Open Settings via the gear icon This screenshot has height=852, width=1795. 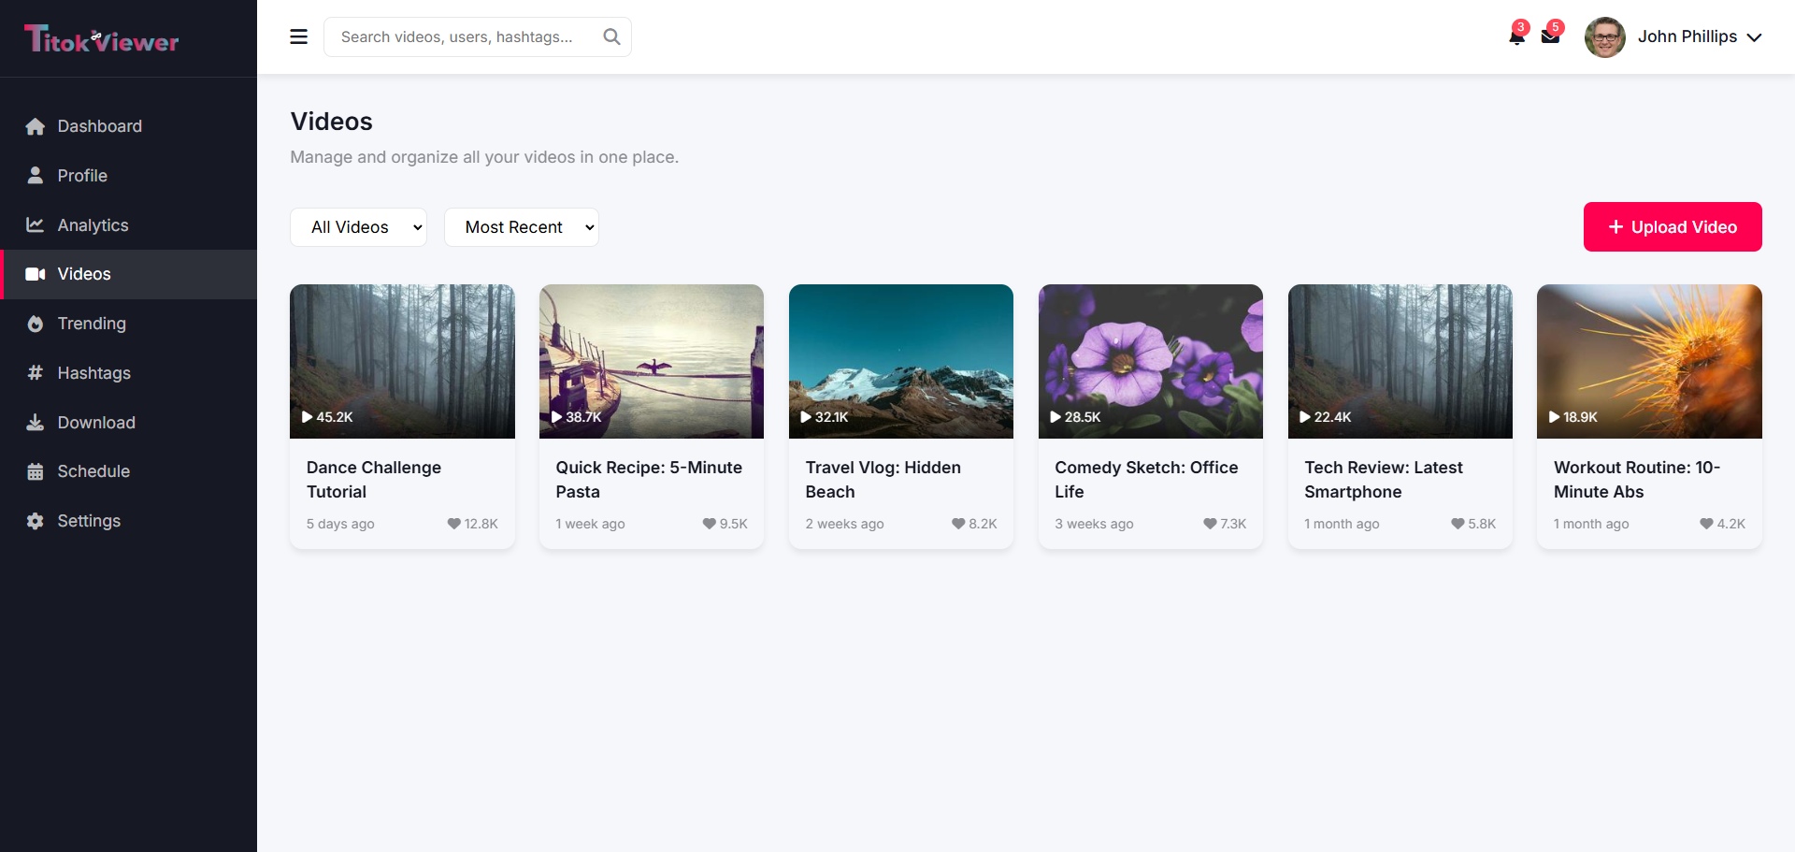35,521
